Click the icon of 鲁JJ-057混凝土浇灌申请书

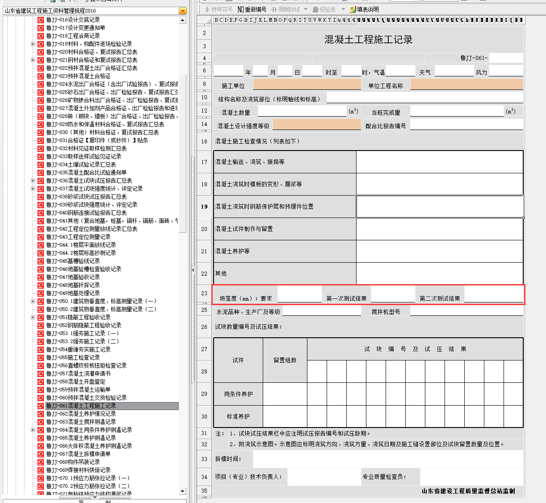tap(41, 373)
